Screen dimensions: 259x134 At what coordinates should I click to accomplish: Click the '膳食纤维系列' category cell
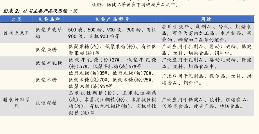click(16, 103)
